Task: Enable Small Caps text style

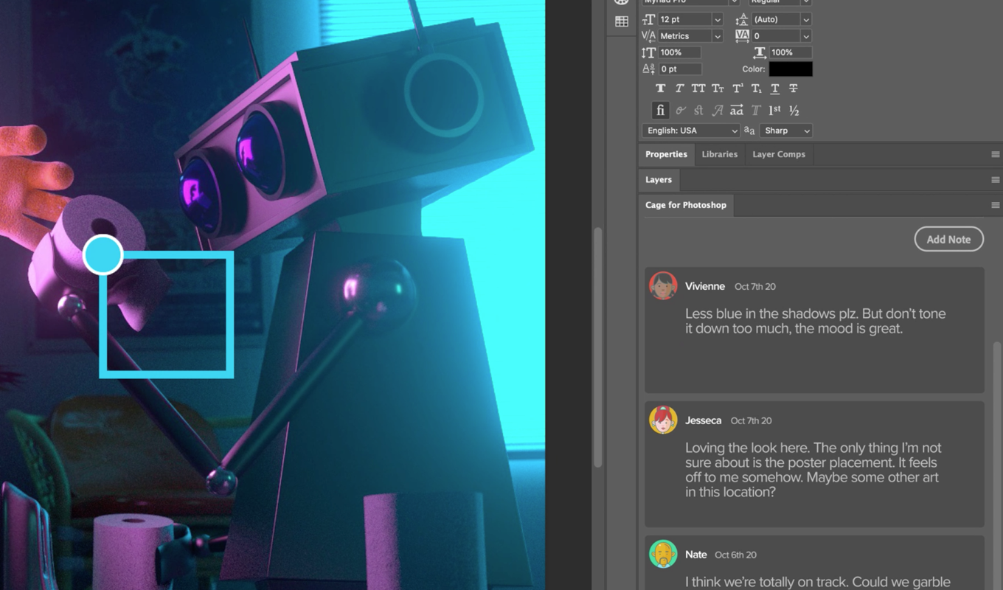Action: coord(718,88)
